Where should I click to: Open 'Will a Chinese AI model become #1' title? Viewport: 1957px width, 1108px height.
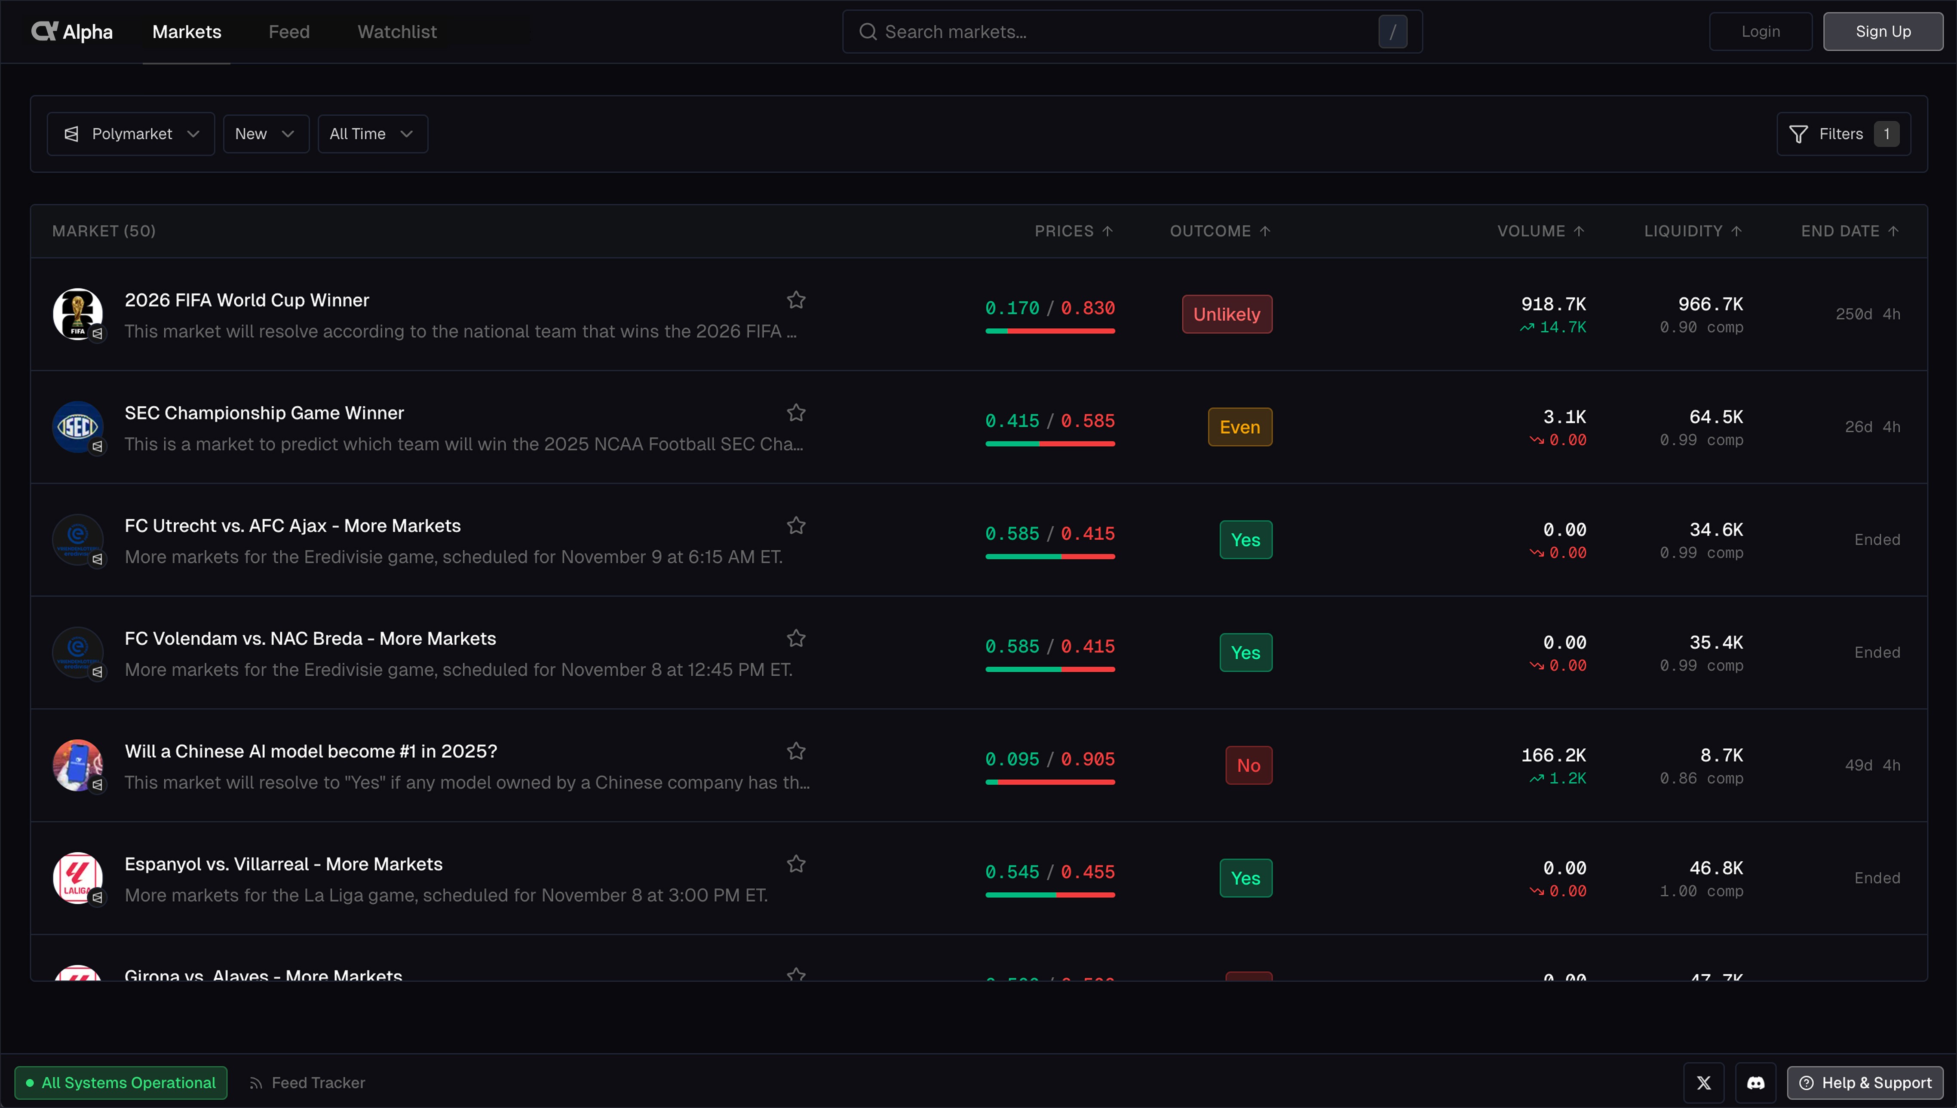(310, 751)
